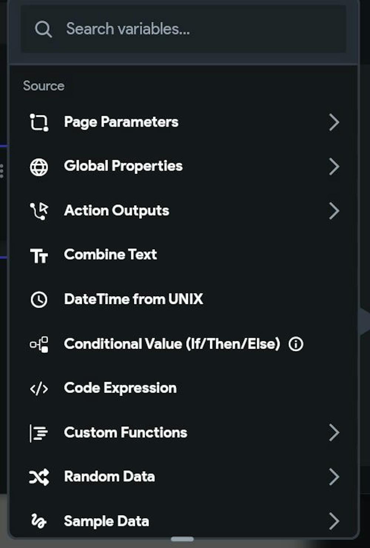The image size is (370, 548).
Task: Click the Page Parameters icon
Action: click(x=39, y=122)
